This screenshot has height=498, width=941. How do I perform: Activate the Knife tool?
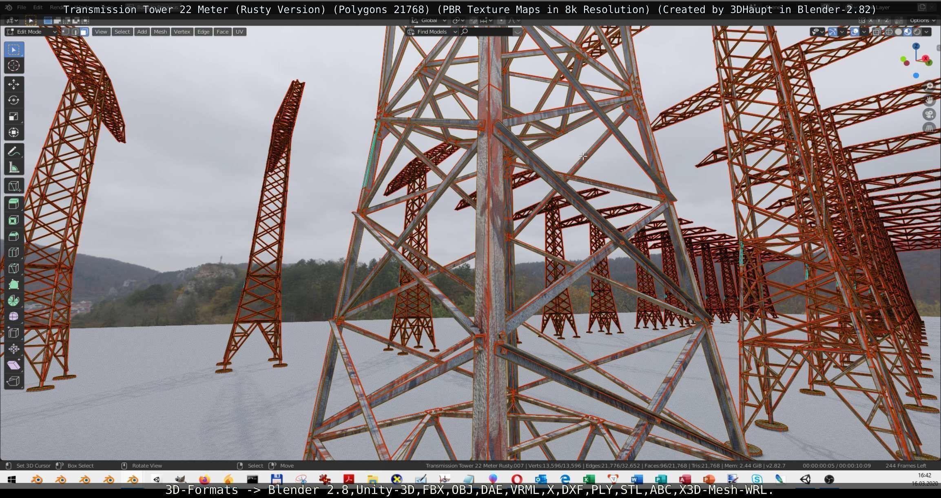click(x=14, y=268)
